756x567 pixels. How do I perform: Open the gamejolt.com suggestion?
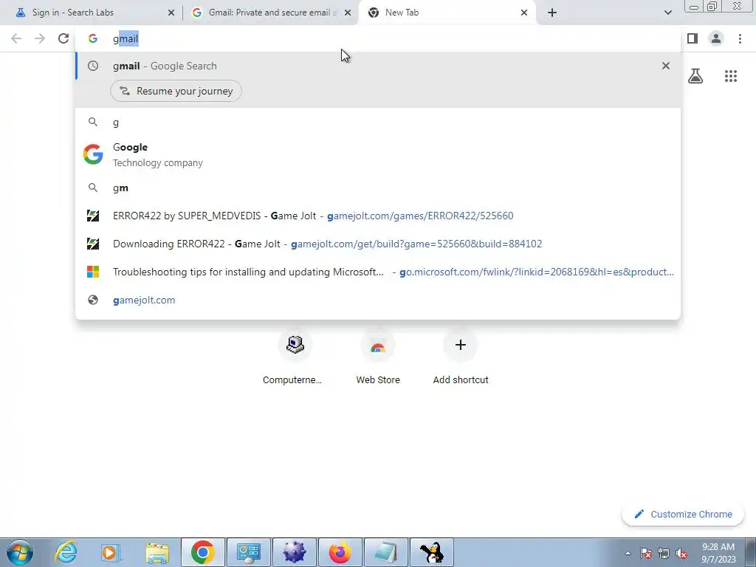378,300
